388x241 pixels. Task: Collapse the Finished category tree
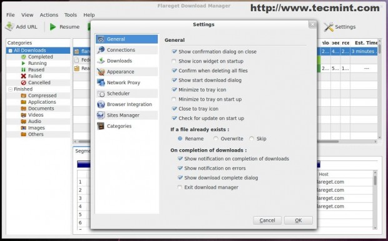(x=11, y=89)
